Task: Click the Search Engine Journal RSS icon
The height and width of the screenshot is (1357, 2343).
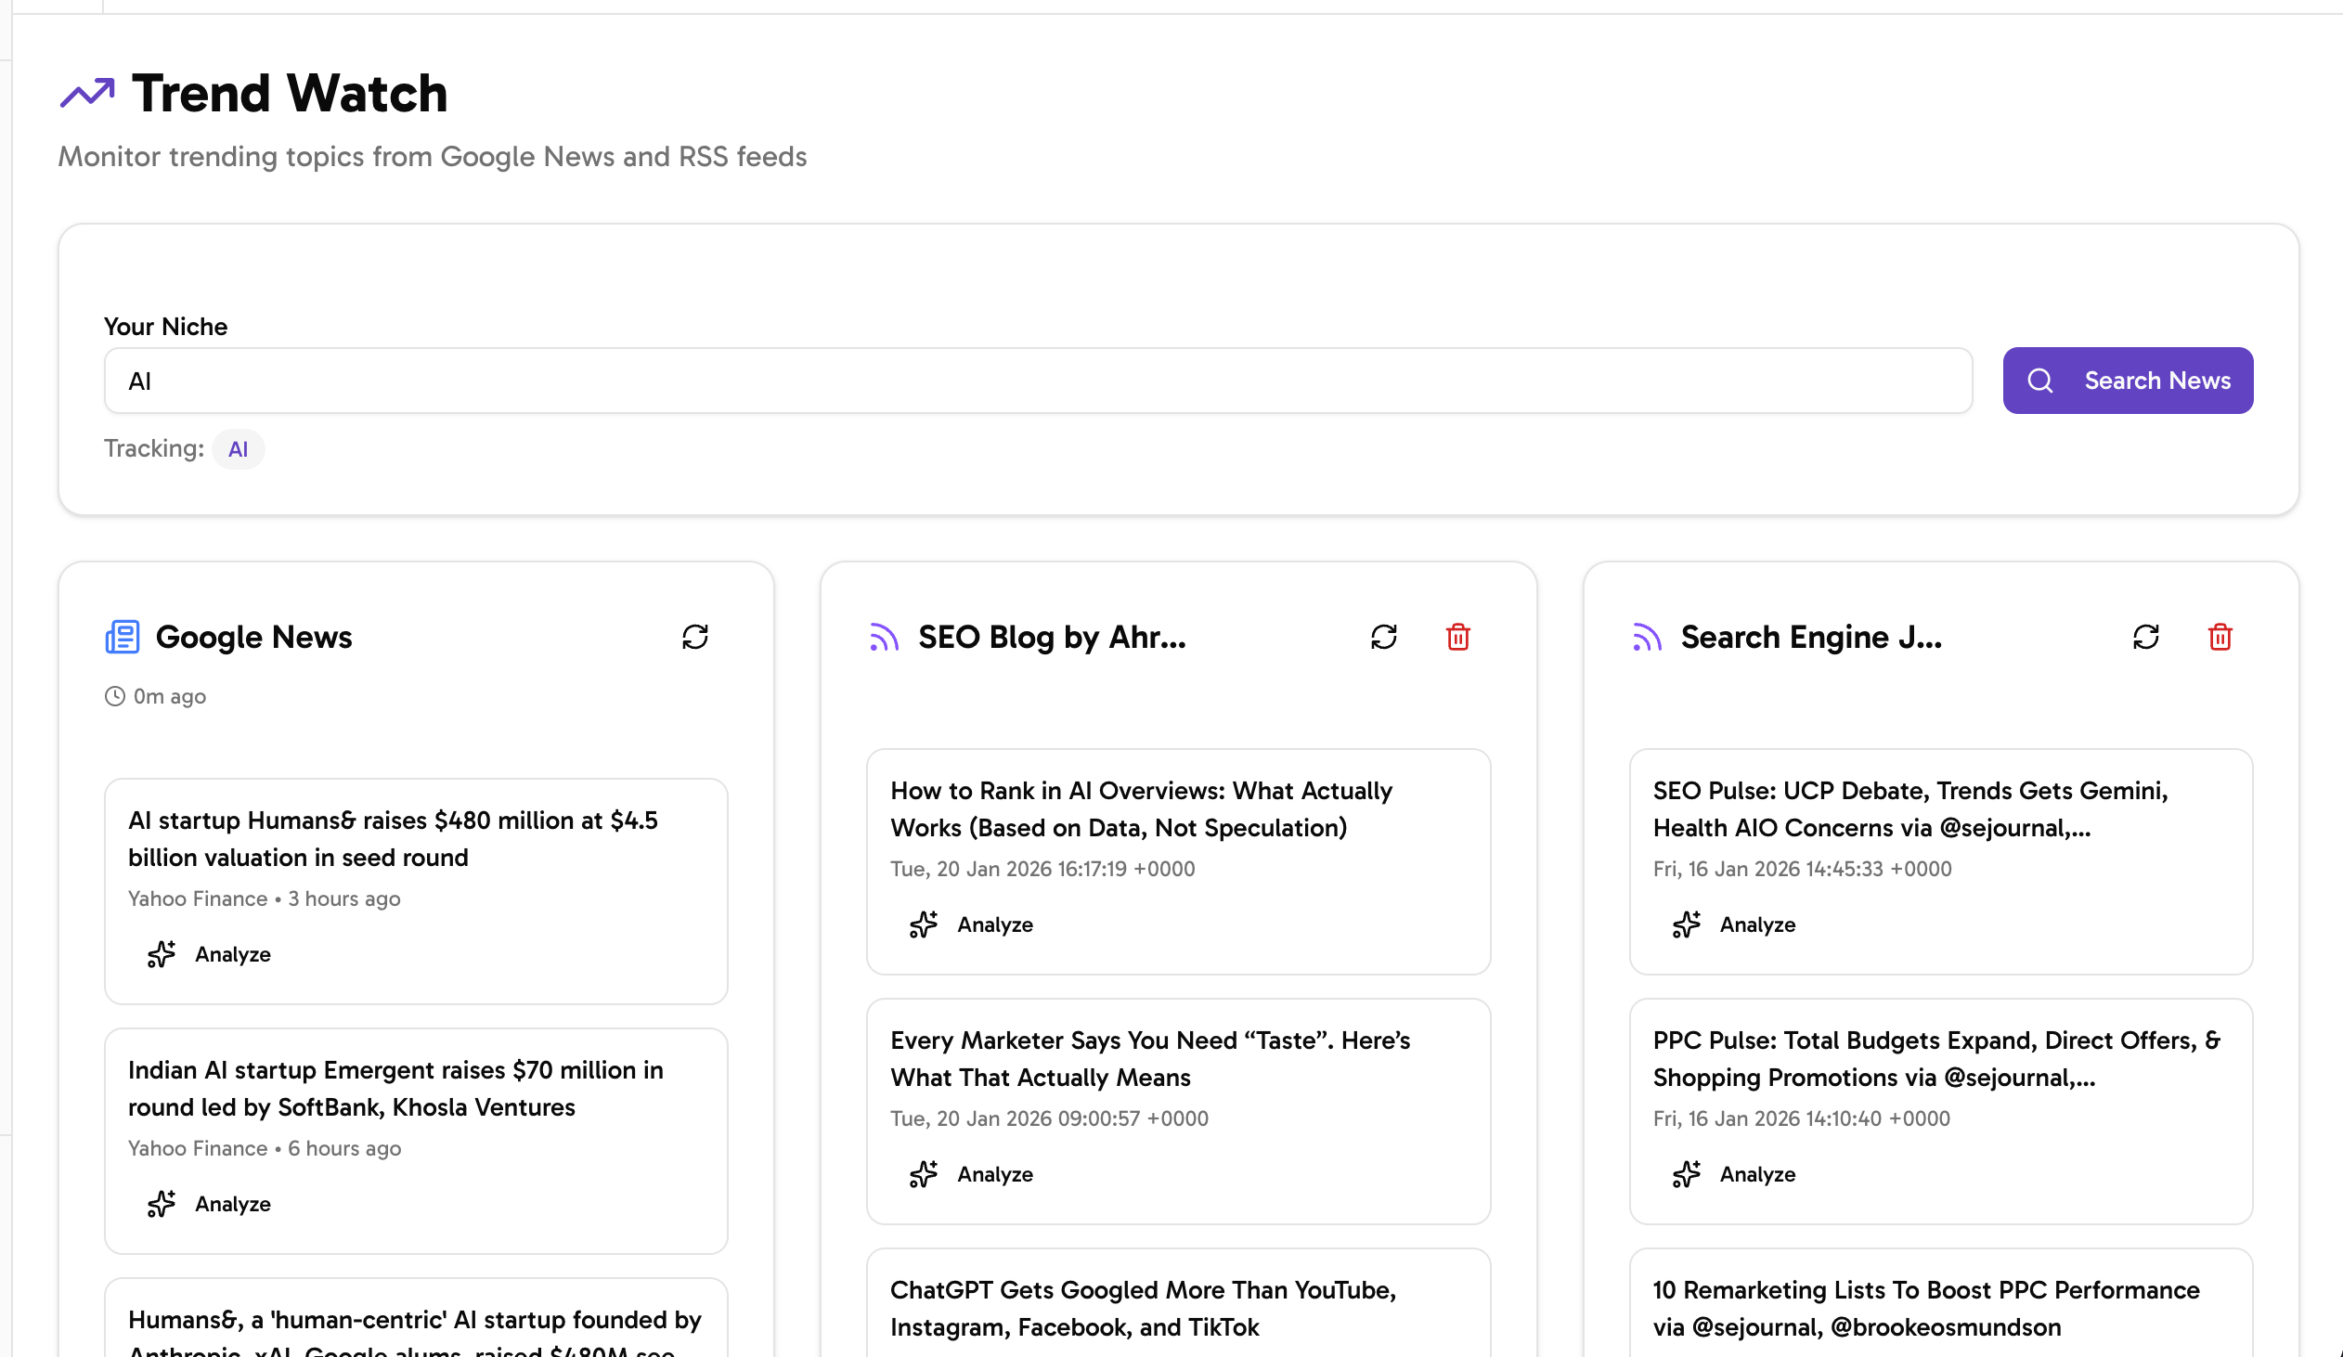Action: coord(1647,637)
